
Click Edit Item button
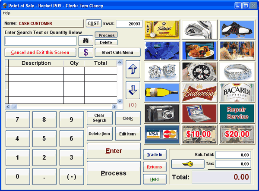128,134
